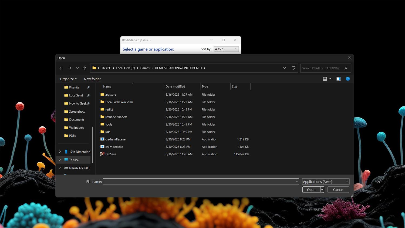Viewport: 405px width, 228px height.
Task: Click the pin icon next to Pisanija
Action: [x=88, y=87]
